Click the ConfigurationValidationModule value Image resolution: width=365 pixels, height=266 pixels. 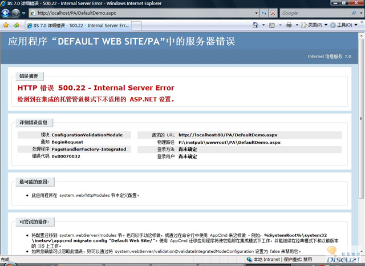pyautogui.click(x=87, y=135)
